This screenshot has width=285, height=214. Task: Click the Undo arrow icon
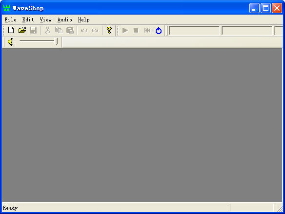coord(84,30)
